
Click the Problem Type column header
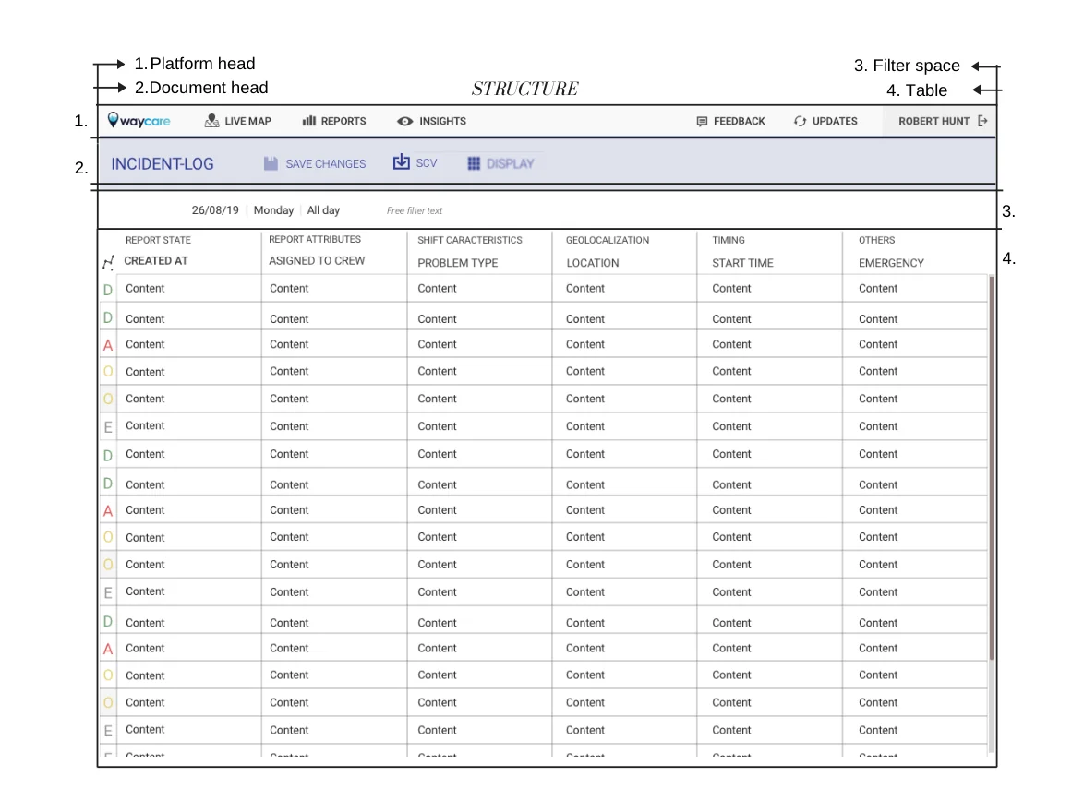(458, 263)
